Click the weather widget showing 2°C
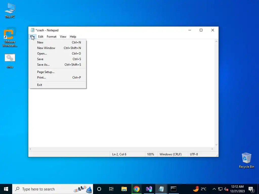 (x=200, y=189)
